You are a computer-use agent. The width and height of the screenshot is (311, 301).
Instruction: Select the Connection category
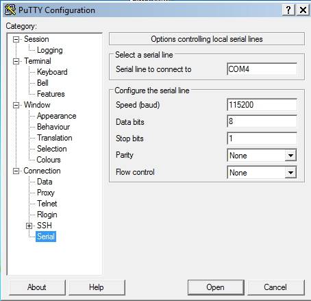pyautogui.click(x=42, y=171)
